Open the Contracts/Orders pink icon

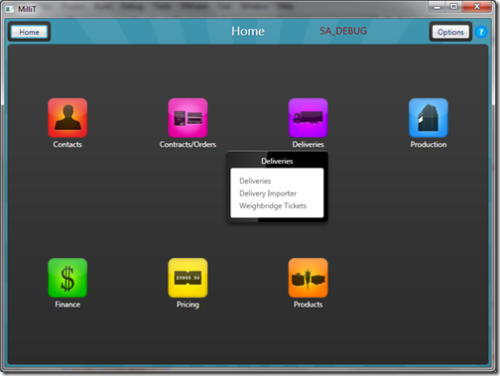(x=187, y=118)
